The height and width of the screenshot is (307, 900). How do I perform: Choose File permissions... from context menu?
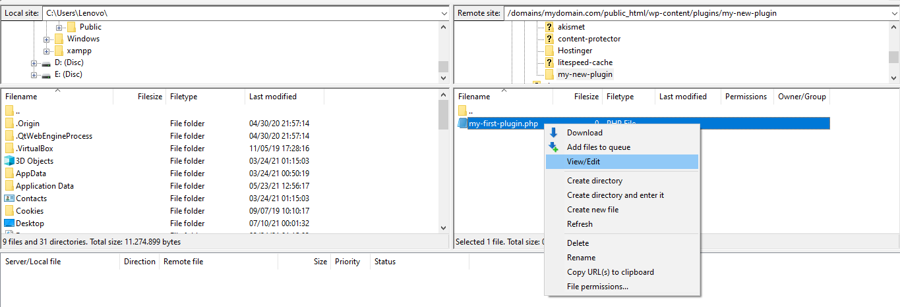click(597, 287)
